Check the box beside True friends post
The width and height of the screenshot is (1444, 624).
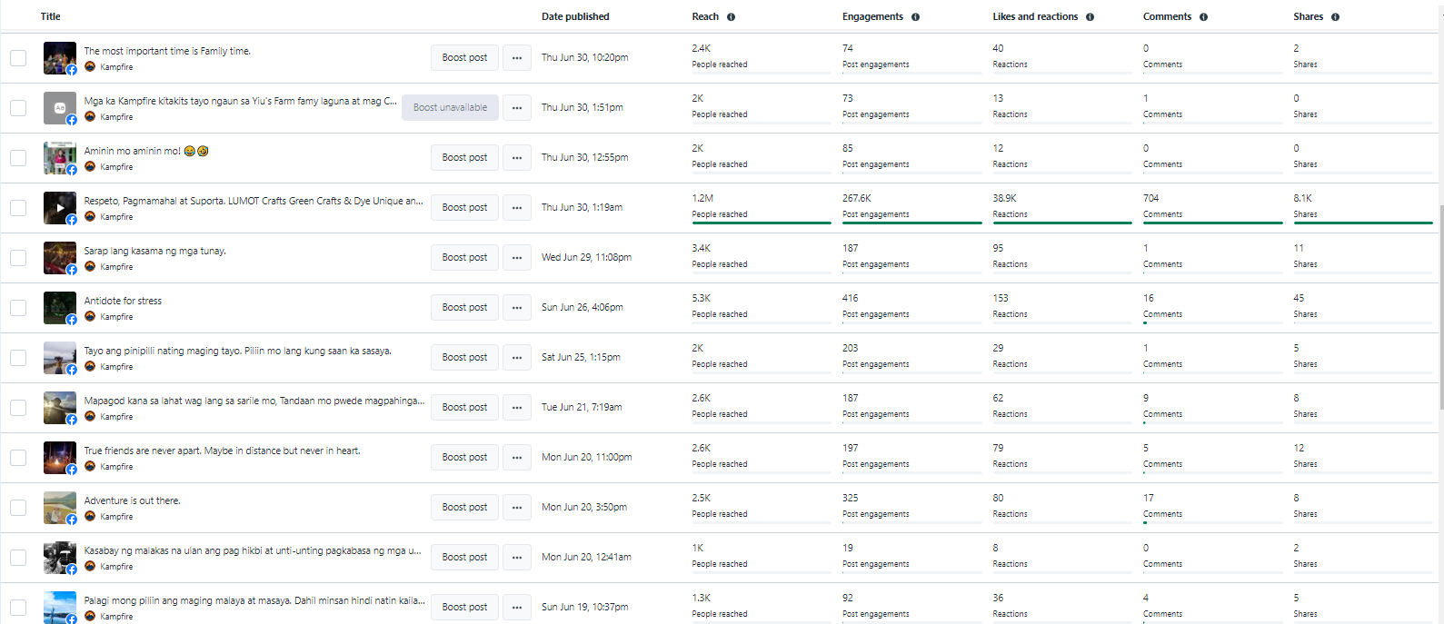pos(18,458)
